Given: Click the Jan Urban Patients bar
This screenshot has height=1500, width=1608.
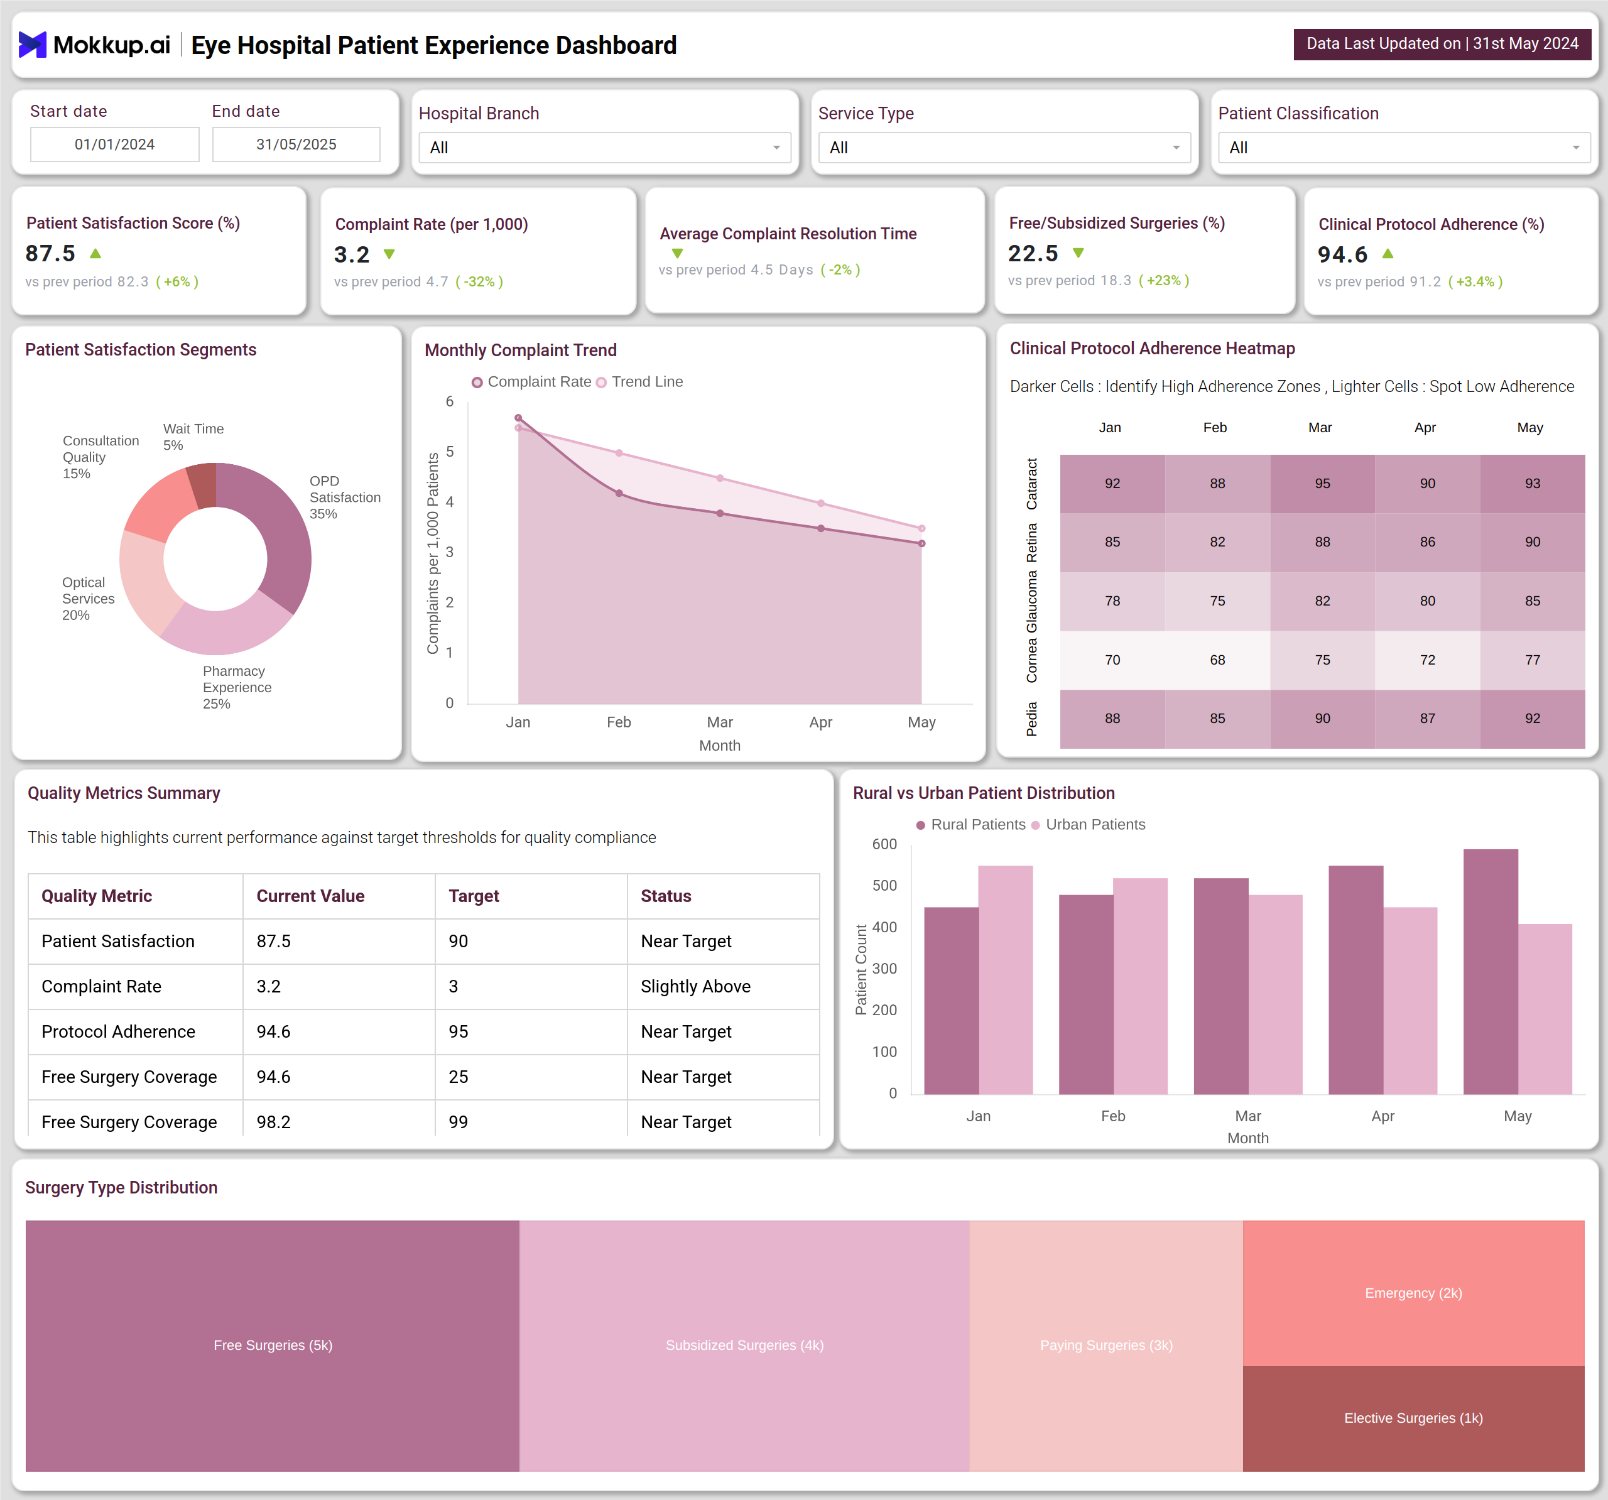Looking at the screenshot, I should (1006, 980).
